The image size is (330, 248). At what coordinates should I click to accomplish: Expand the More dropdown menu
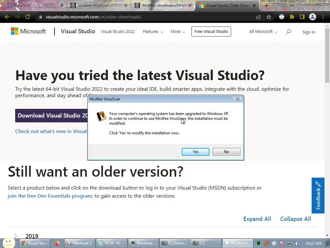pos(178,32)
